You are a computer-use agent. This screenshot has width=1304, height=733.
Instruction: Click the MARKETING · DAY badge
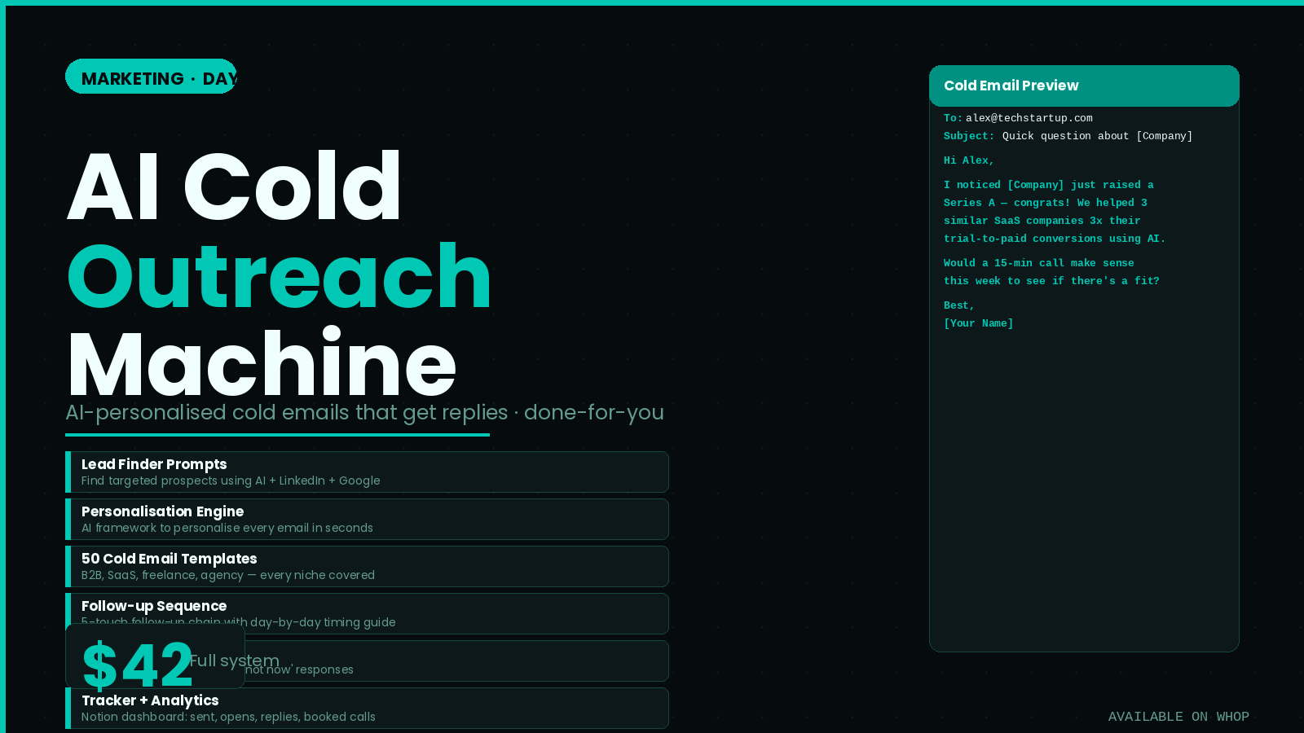(151, 77)
